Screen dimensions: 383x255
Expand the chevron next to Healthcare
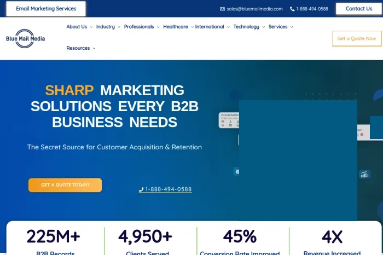pyautogui.click(x=192, y=27)
